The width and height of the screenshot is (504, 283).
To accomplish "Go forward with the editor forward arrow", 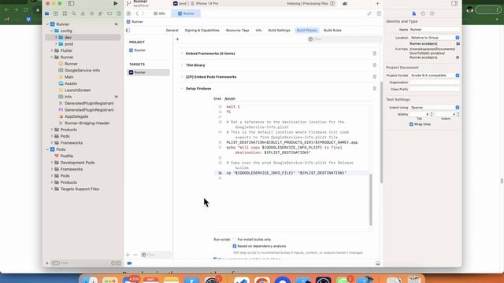I will pyautogui.click(x=143, y=13).
